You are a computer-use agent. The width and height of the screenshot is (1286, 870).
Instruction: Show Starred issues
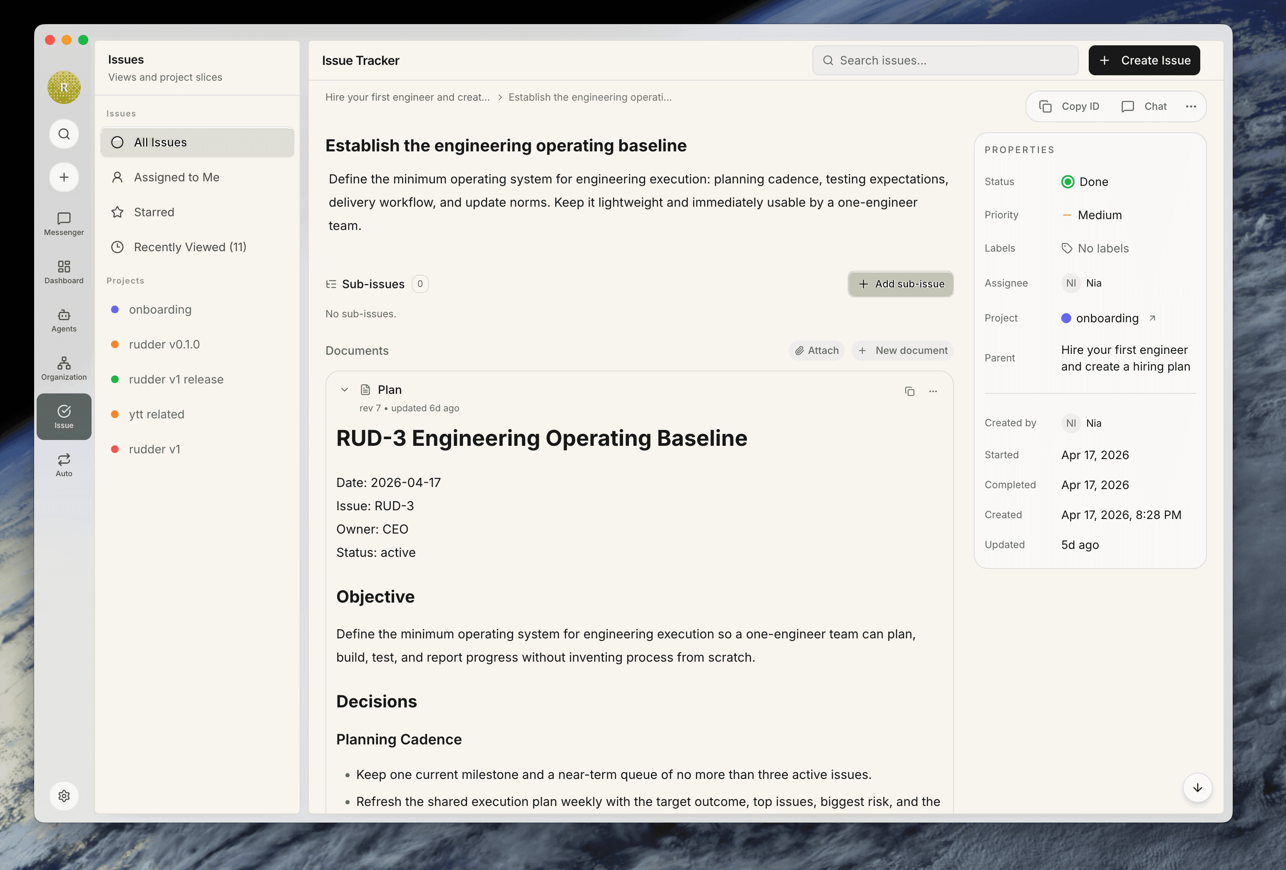197,212
